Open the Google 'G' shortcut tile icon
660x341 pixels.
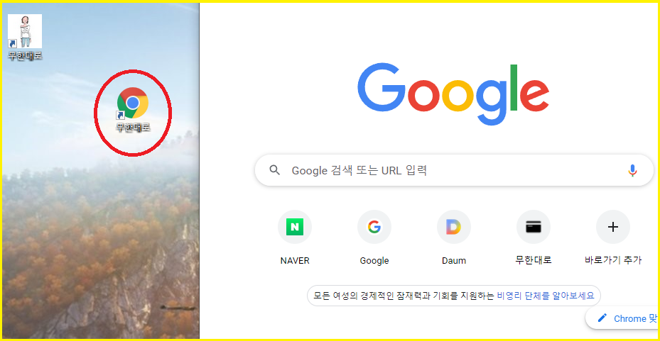point(374,227)
